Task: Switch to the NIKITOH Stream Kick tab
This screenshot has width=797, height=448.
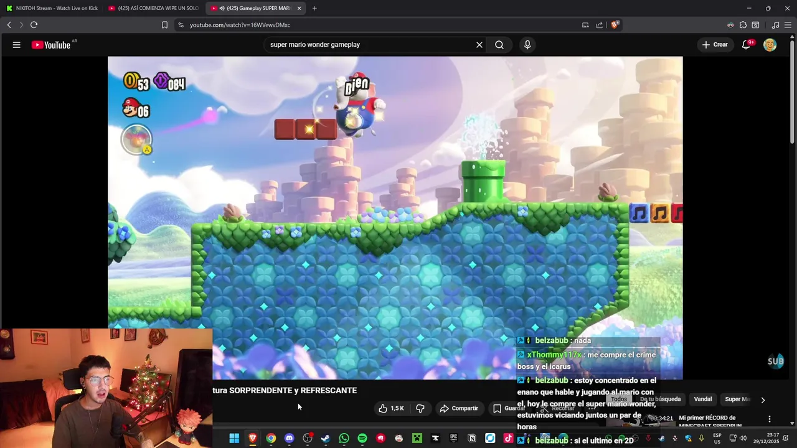Action: click(x=52, y=8)
